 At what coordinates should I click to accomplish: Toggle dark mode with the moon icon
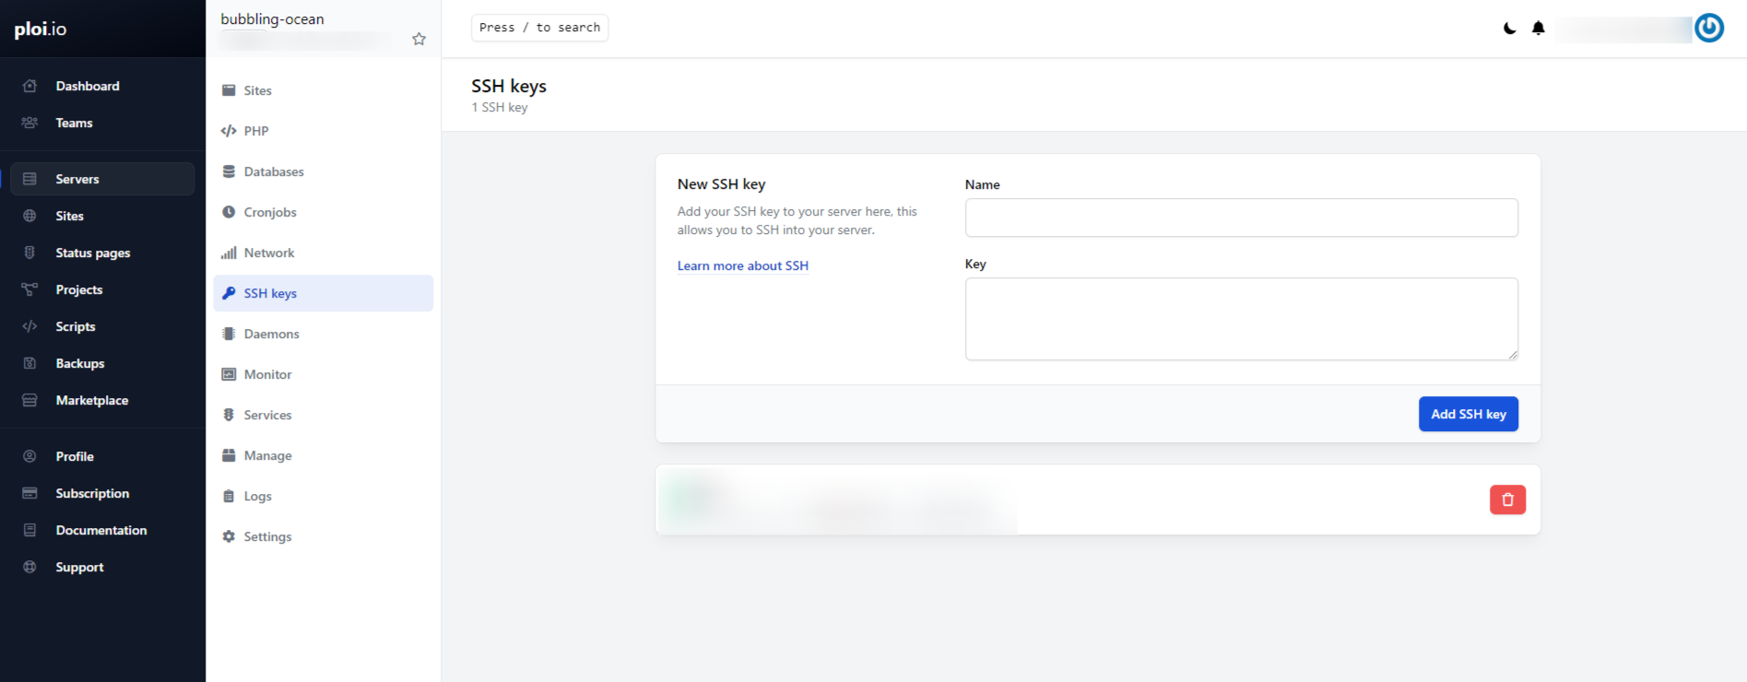tap(1509, 29)
